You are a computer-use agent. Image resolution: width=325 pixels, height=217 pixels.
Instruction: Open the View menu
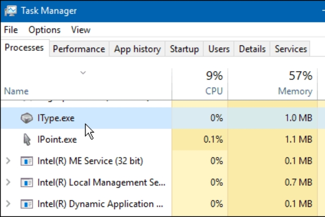[x=81, y=30]
